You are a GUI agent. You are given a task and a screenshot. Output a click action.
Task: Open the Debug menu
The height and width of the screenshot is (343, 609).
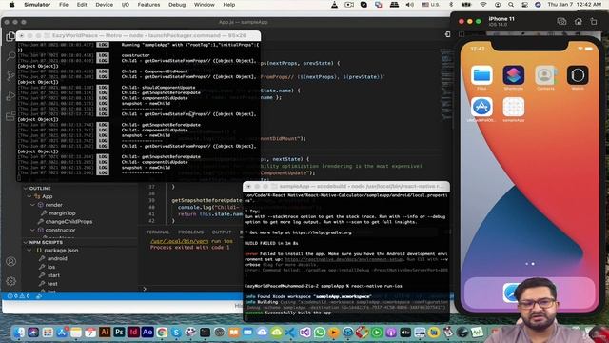pos(177,5)
